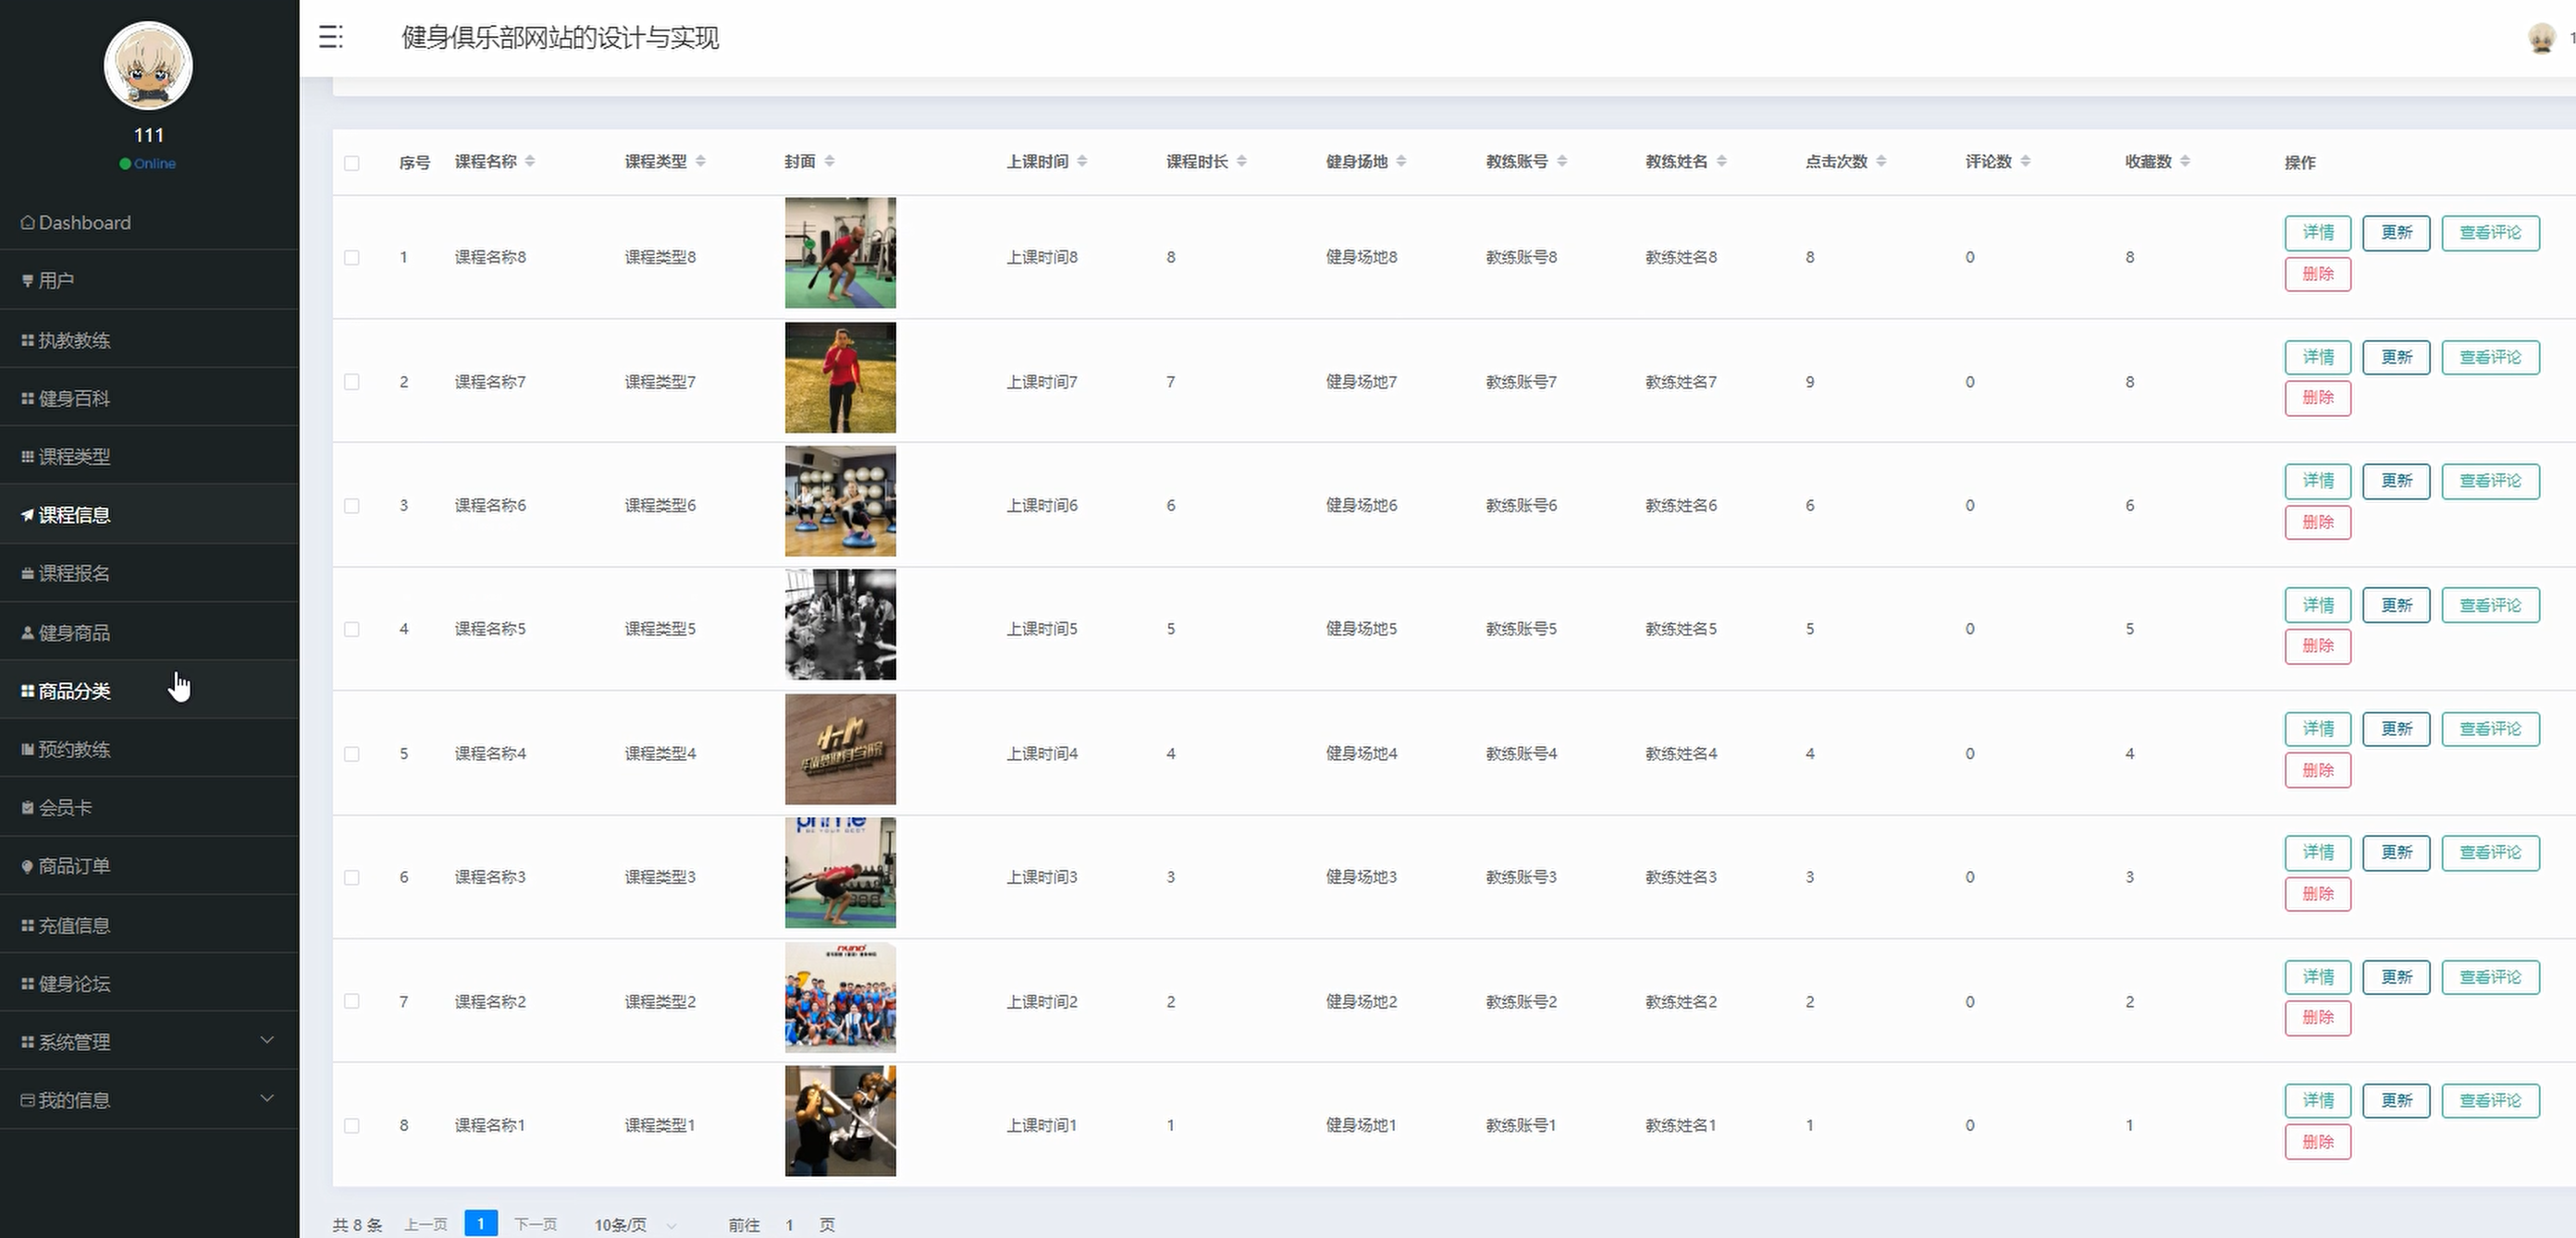Open 课程报名 menu item
Image resolution: width=2576 pixels, height=1238 pixels.
tap(149, 572)
